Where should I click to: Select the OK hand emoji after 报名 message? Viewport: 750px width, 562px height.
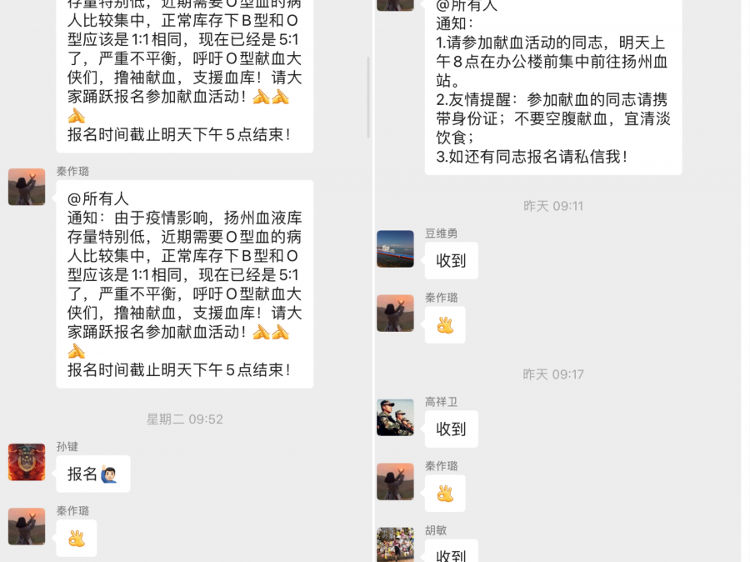[77, 538]
